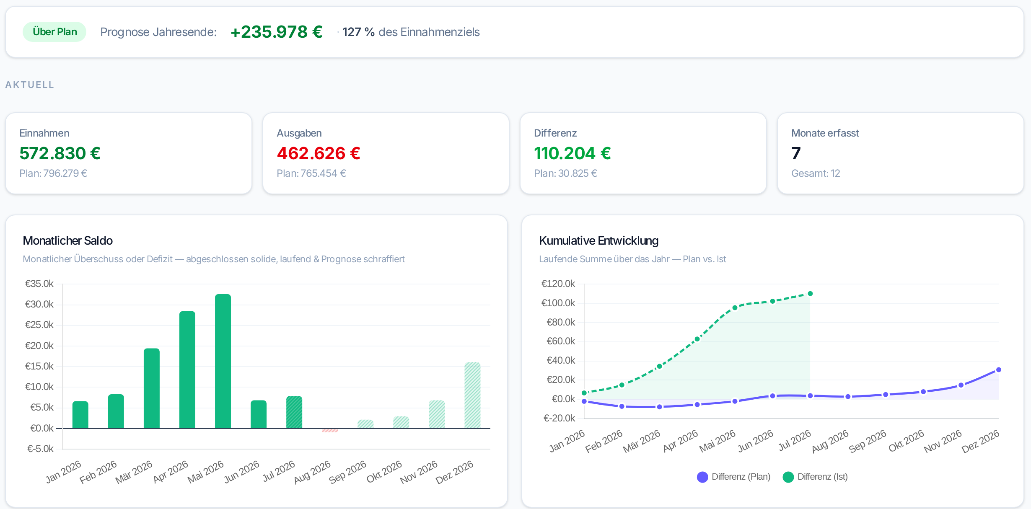Click the purple Plan data point for Mär 2026

660,407
